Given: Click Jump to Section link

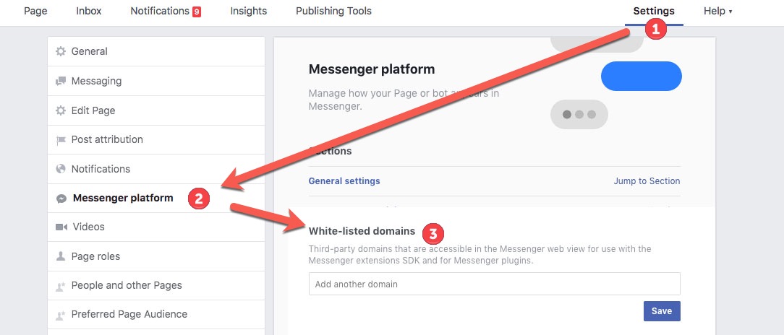Looking at the screenshot, I should (x=647, y=180).
